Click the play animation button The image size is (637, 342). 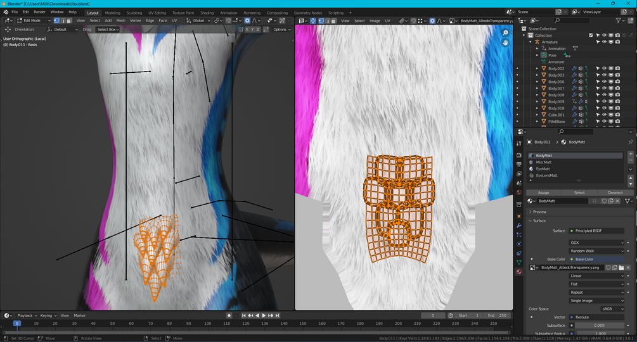(x=264, y=315)
